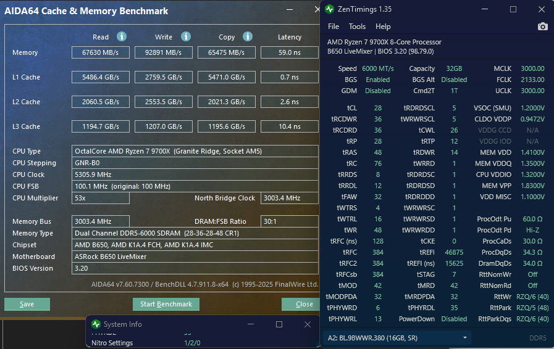Click the Memory Write value 92891 MB/s
The width and height of the screenshot is (554, 349).
(x=163, y=52)
